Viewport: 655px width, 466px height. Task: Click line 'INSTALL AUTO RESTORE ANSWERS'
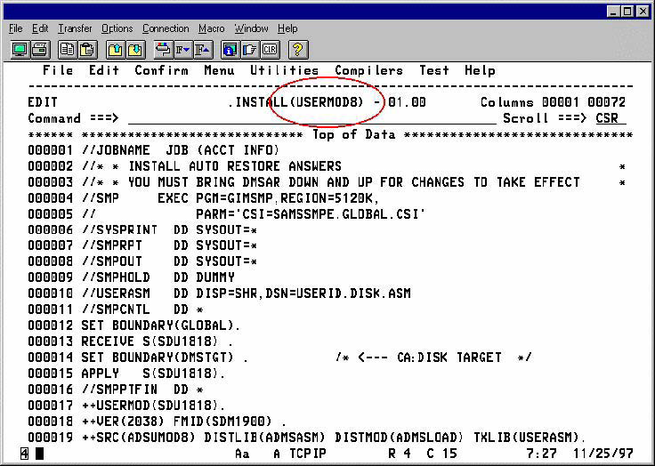pos(235,166)
